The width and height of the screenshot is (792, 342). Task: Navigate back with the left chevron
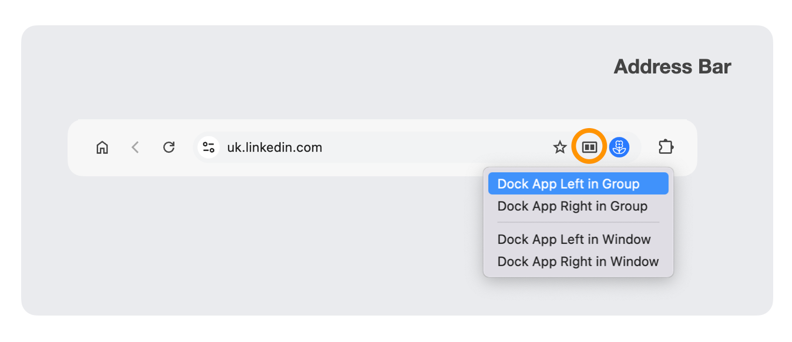pyautogui.click(x=135, y=147)
